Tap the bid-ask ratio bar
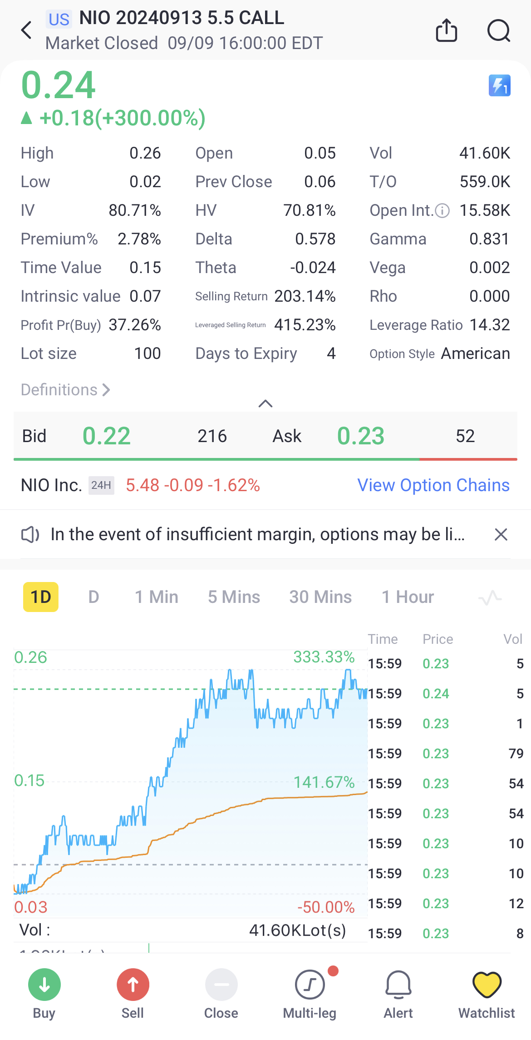The image size is (531, 1040). [x=265, y=459]
